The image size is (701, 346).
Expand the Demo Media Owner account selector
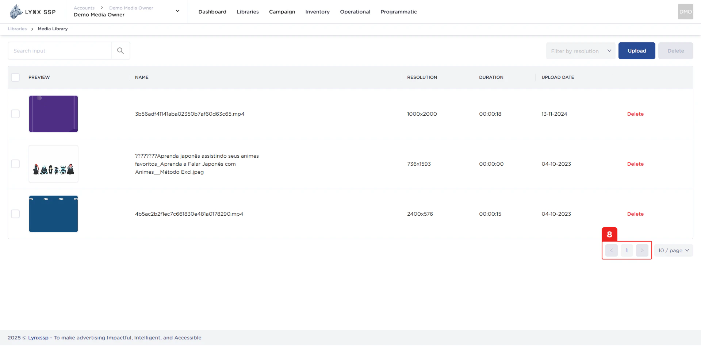177,11
